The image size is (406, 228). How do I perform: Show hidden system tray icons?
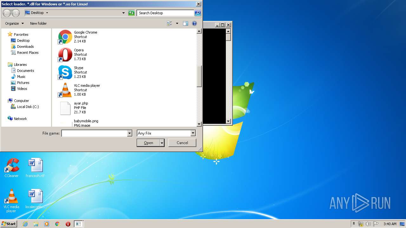354,224
